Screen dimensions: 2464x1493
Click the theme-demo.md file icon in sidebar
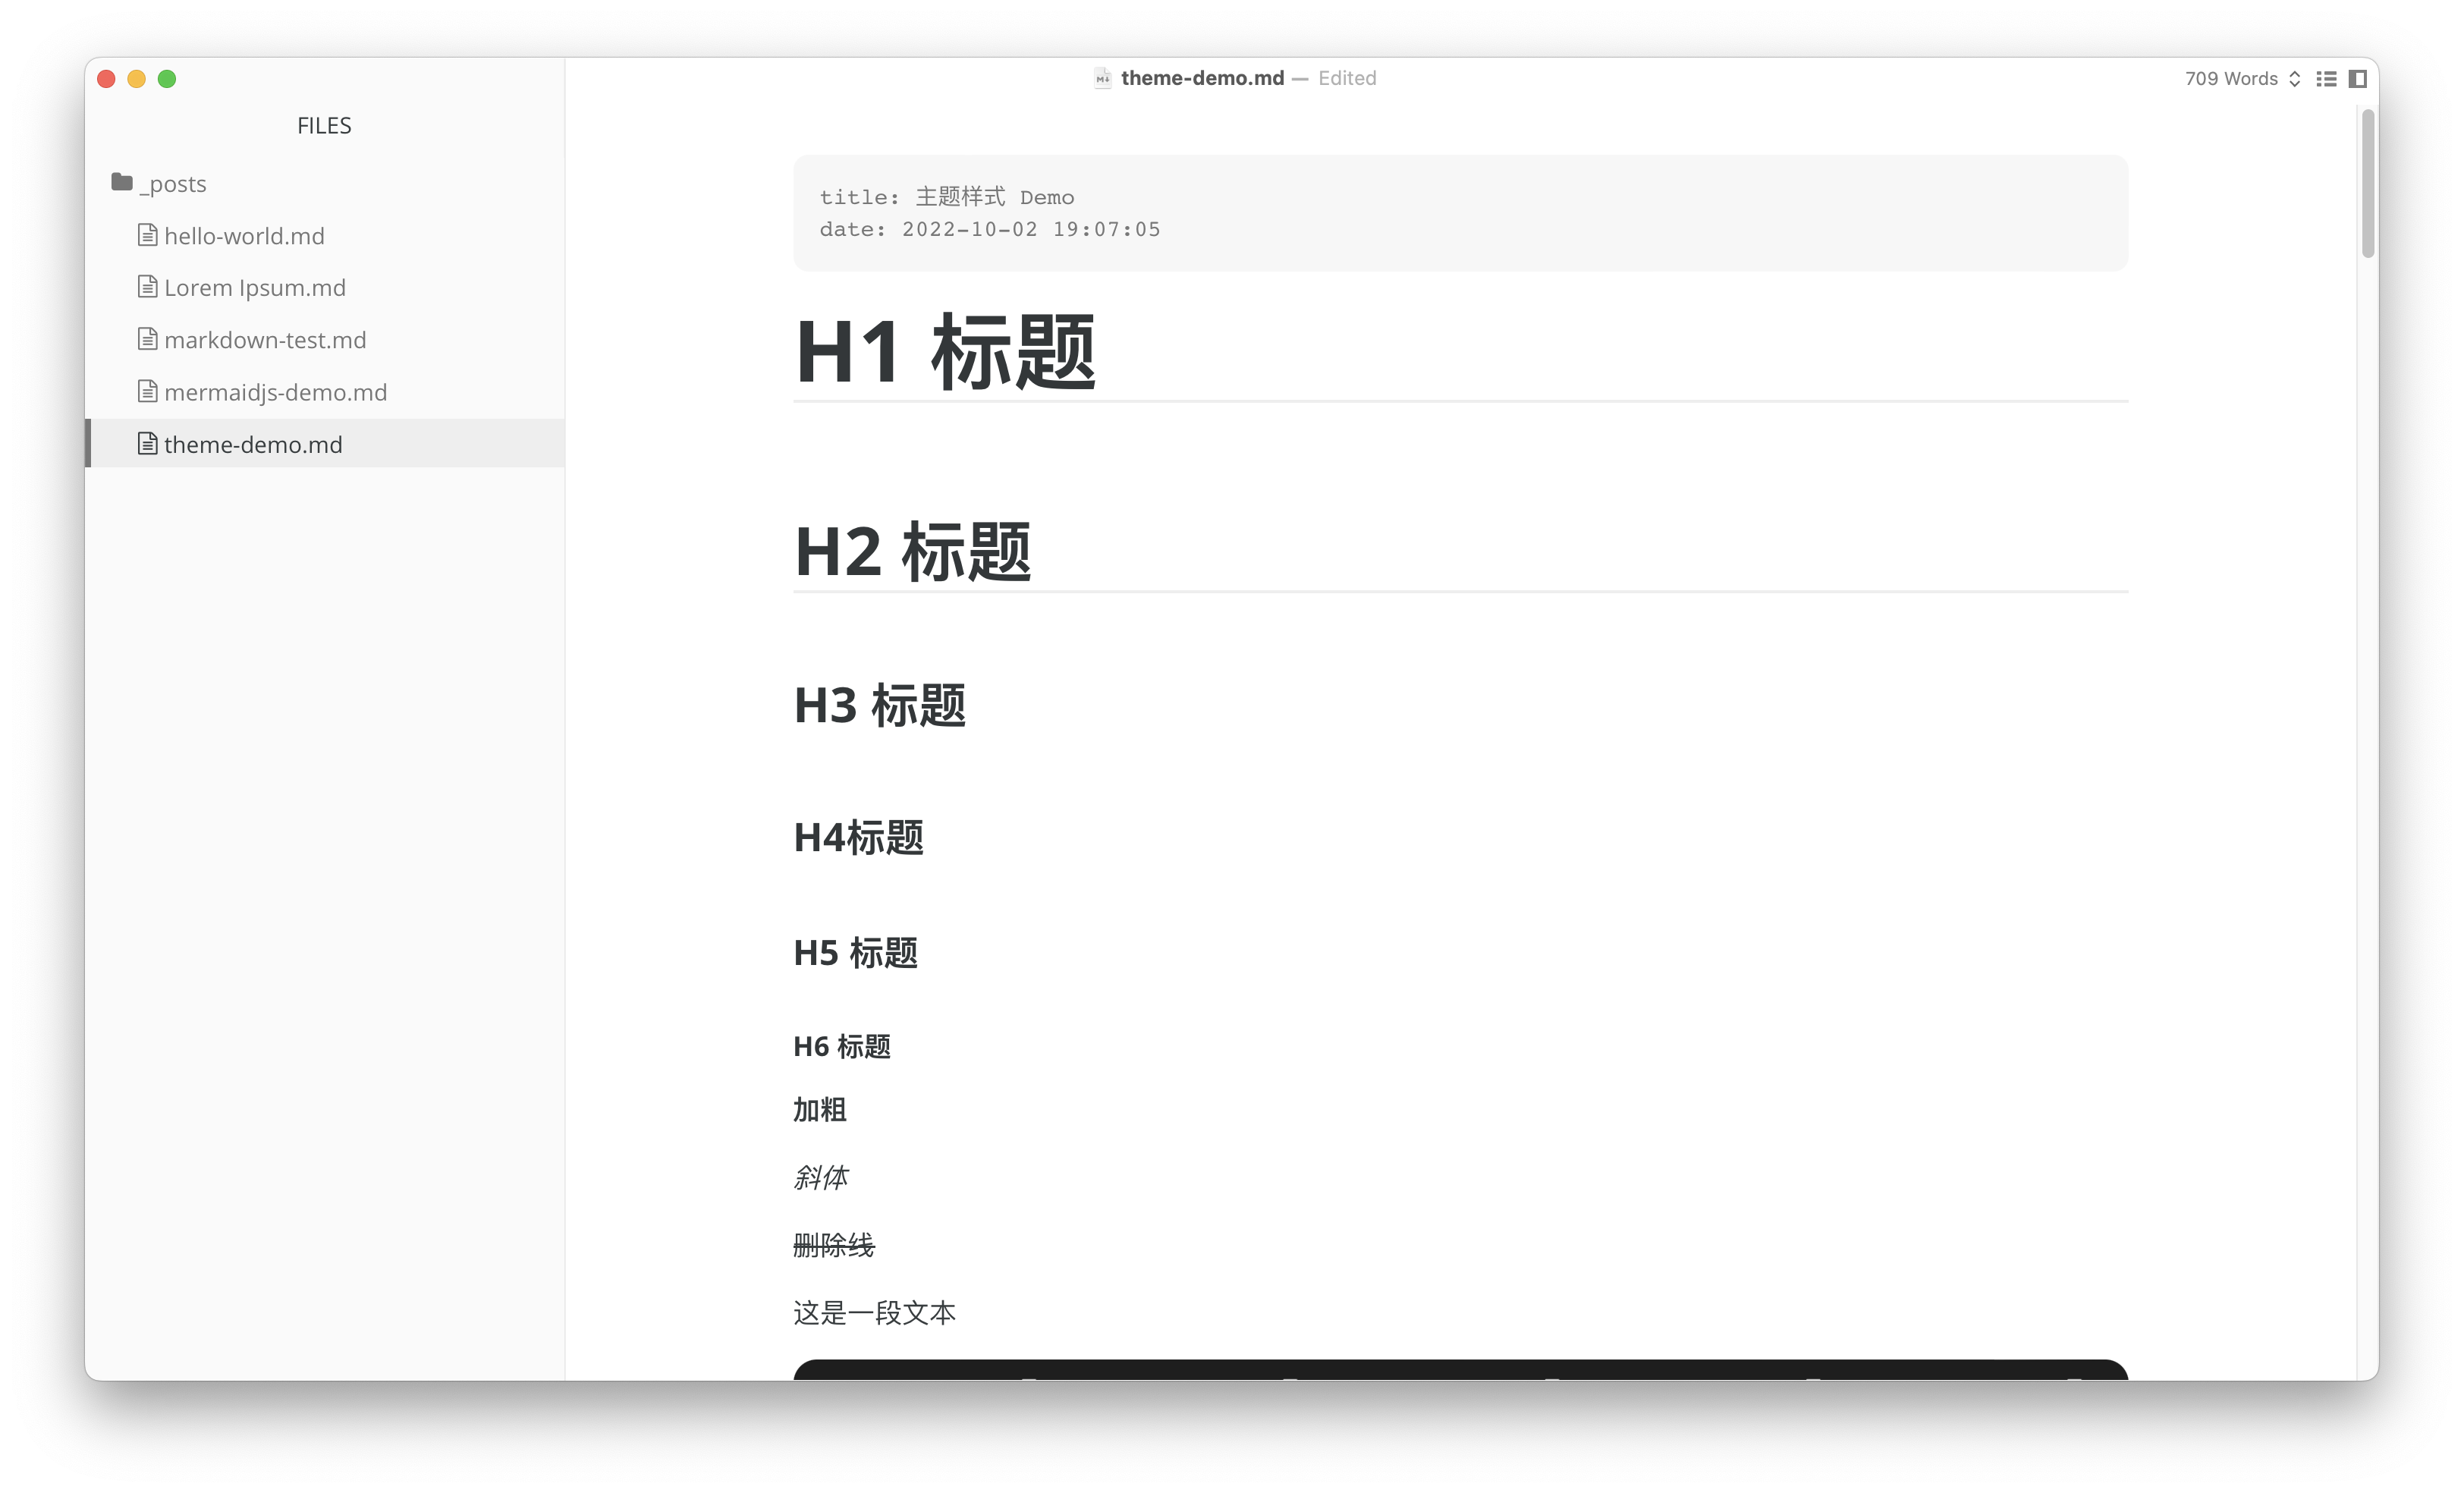pyautogui.click(x=147, y=443)
